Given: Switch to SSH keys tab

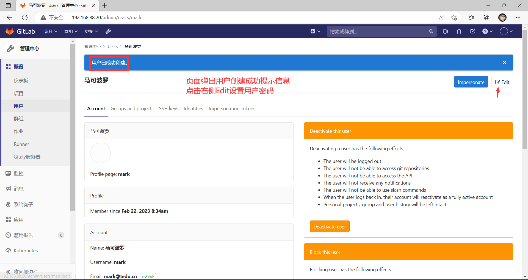Looking at the screenshot, I should pyautogui.click(x=168, y=109).
